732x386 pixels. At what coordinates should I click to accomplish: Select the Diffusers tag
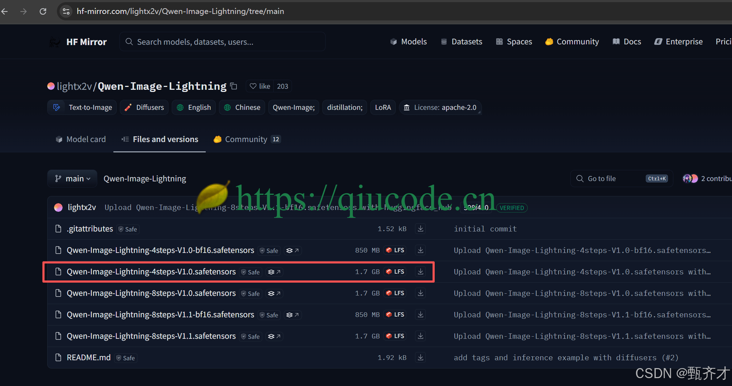pos(144,107)
